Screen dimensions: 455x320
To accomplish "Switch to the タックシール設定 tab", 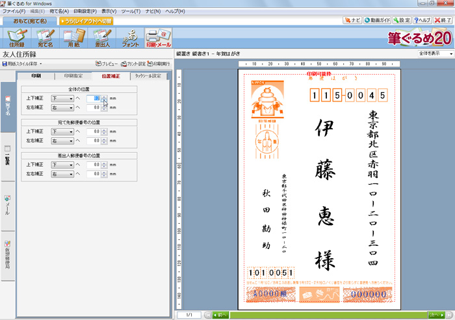I will pos(149,76).
